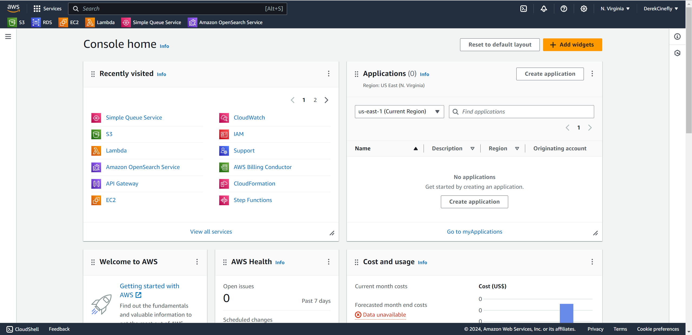The width and height of the screenshot is (692, 335).
Task: Expand the DerekCinefly account dropdown
Action: click(661, 9)
